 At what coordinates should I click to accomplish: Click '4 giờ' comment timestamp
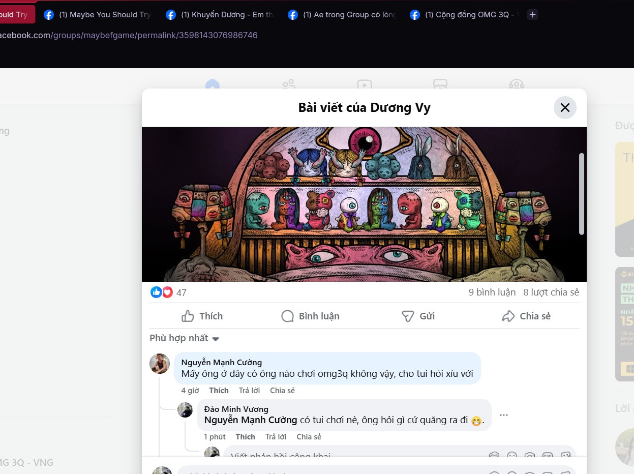pos(190,391)
